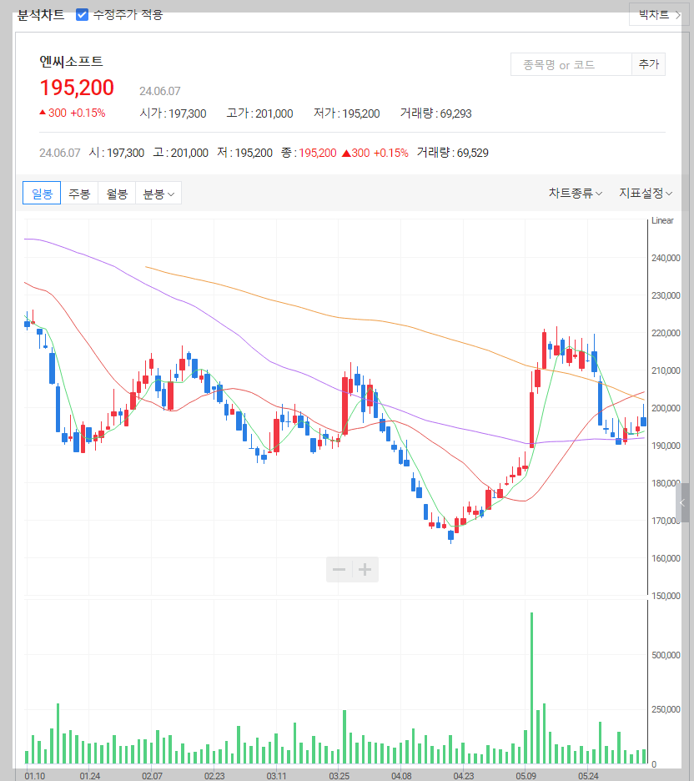
Task: Click the 240,000 price axis label
Action: pyautogui.click(x=666, y=258)
